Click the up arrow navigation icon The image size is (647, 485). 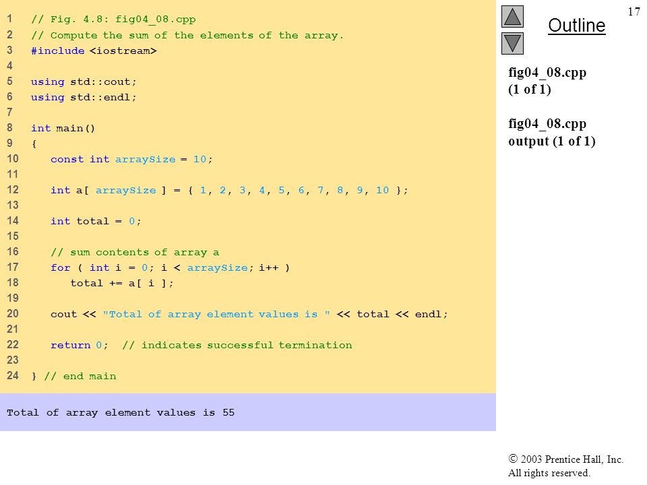[512, 16]
